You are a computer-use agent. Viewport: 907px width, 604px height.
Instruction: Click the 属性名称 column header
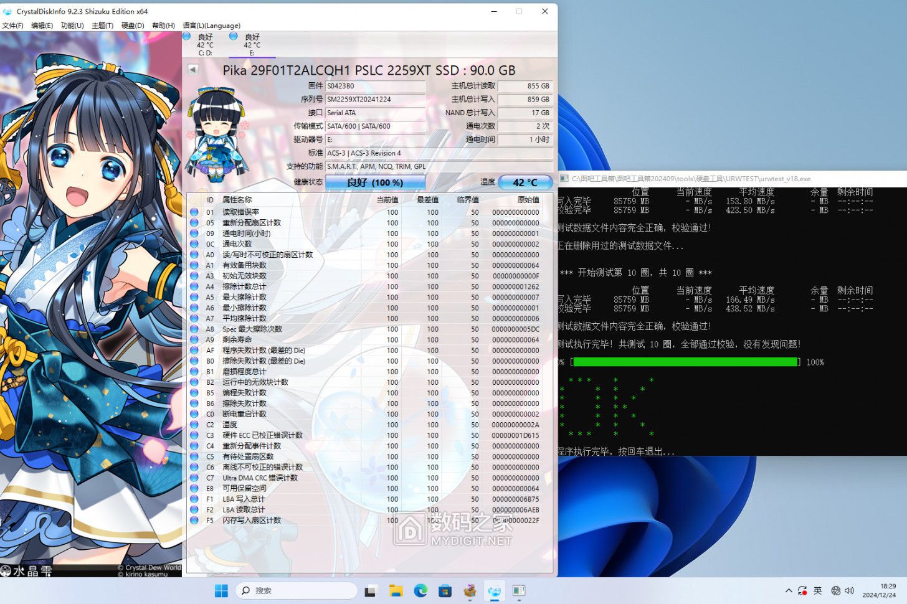pyautogui.click(x=237, y=200)
